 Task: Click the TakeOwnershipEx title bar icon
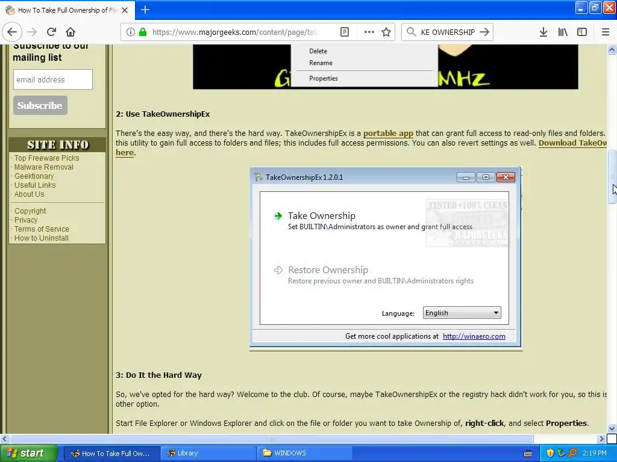(x=258, y=177)
